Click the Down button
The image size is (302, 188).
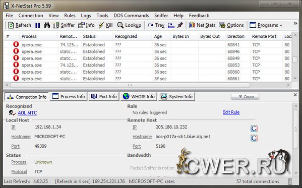pyautogui.click(x=245, y=97)
